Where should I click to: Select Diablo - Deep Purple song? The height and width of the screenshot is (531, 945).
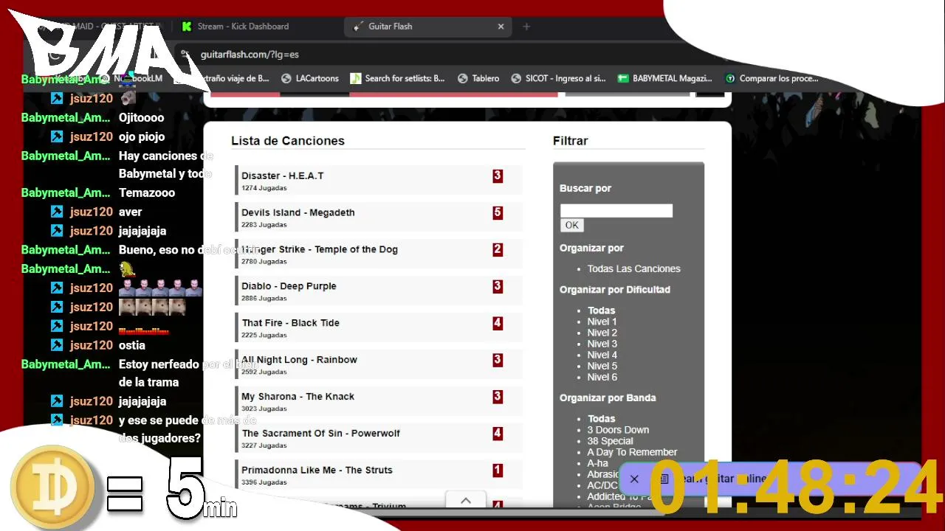(289, 286)
